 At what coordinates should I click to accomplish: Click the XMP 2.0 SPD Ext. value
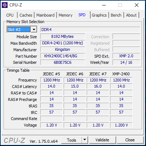pos(126,56)
